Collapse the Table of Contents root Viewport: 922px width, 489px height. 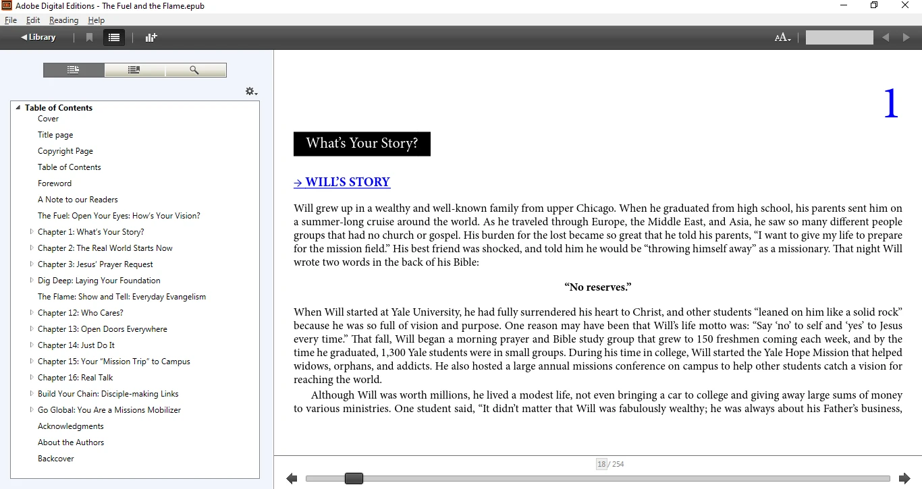18,108
